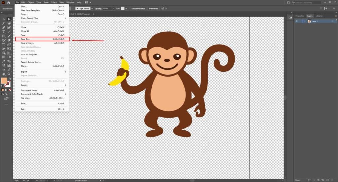Select the Width tool
Screen dimensions: 338x182
click(x=4, y=49)
